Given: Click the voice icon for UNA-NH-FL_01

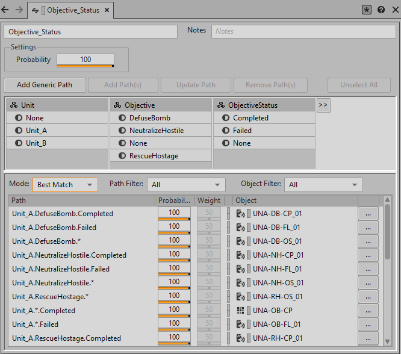Looking at the screenshot, I should tap(240, 269).
